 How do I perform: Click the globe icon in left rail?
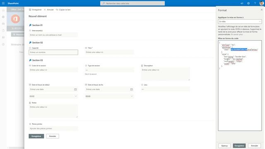point(3,17)
